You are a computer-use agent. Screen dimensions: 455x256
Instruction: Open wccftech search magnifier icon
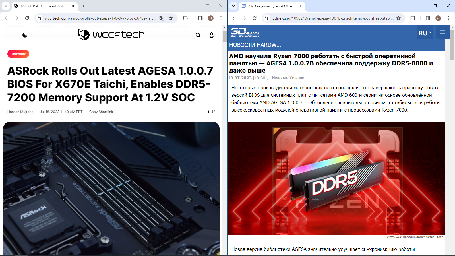tap(198, 35)
